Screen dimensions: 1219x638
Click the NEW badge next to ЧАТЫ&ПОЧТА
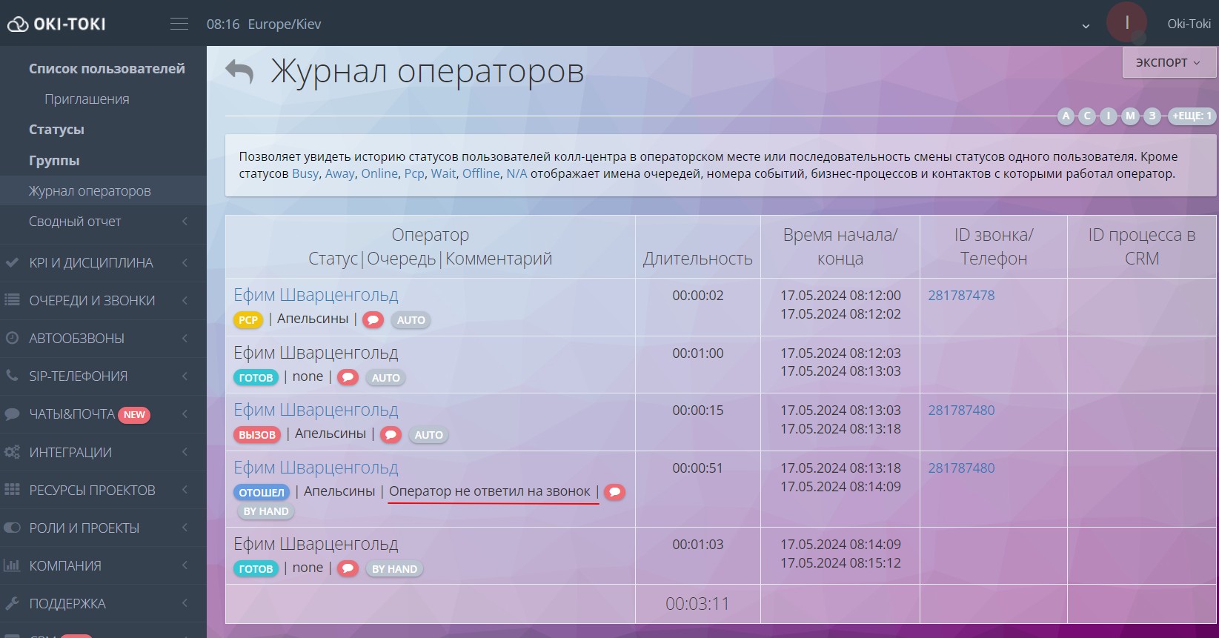134,415
